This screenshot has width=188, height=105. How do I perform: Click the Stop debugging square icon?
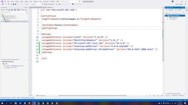click(73, 4)
